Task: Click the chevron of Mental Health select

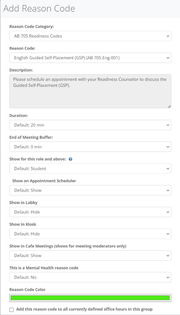Action: pyautogui.click(x=168, y=277)
